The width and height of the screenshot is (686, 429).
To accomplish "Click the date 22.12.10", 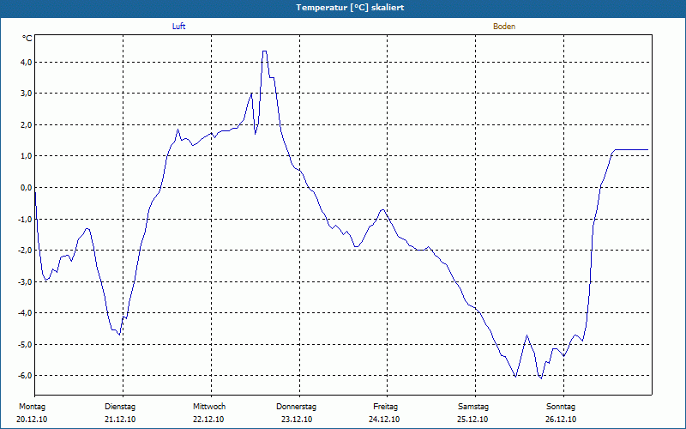I will (x=208, y=420).
